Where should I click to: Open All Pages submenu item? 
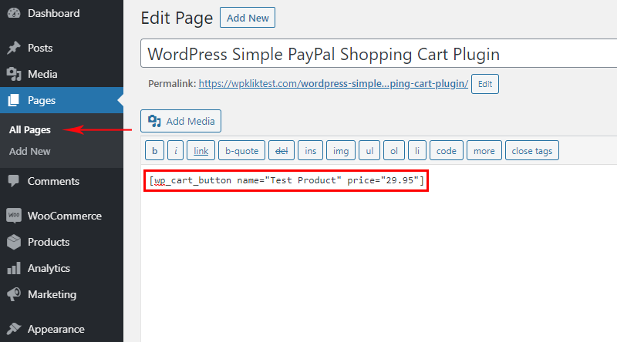[30, 129]
